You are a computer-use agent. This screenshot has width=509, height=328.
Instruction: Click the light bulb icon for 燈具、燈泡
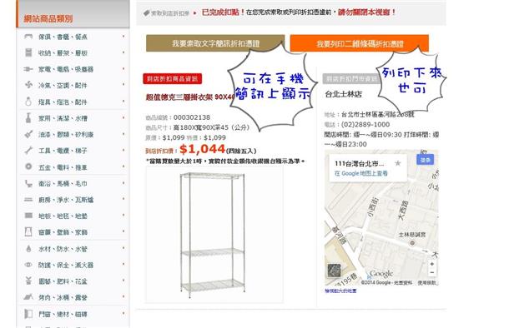[x=28, y=102]
